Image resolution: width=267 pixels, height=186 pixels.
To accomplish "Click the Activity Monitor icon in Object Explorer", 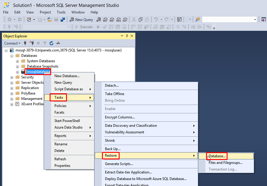I will (x=58, y=43).
